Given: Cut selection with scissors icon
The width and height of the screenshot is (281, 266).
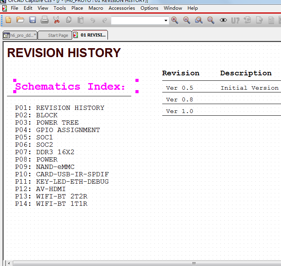Looking at the screenshot, I should pyautogui.click(x=56, y=20).
